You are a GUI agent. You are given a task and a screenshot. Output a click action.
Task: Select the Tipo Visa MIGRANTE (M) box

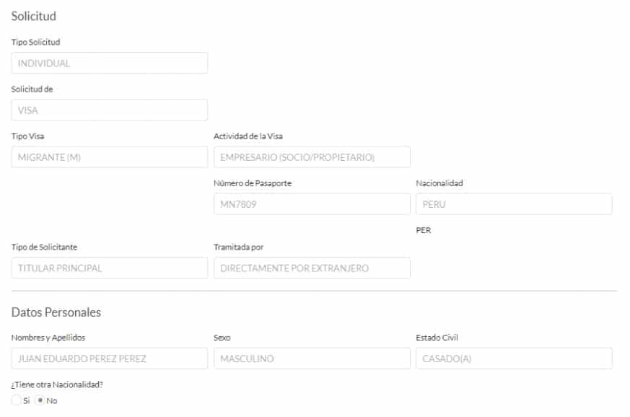109,157
